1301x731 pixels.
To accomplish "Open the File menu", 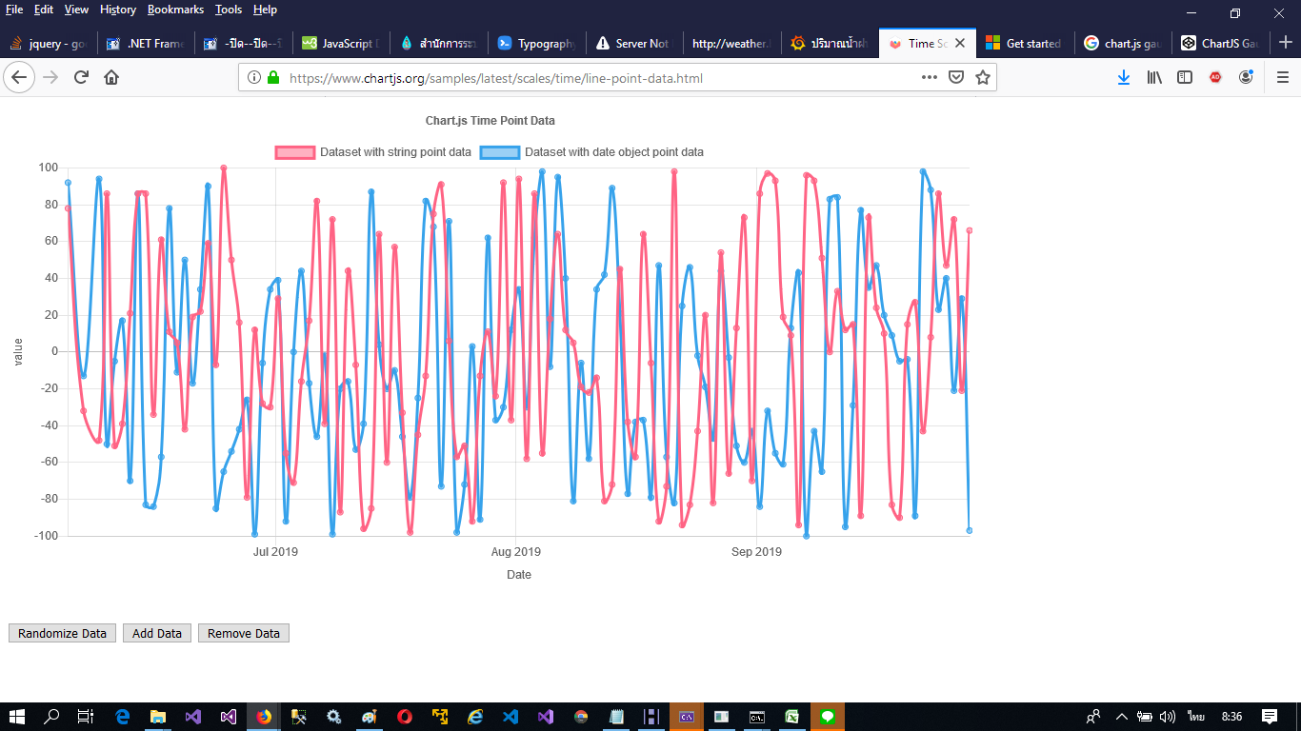I will tap(14, 10).
